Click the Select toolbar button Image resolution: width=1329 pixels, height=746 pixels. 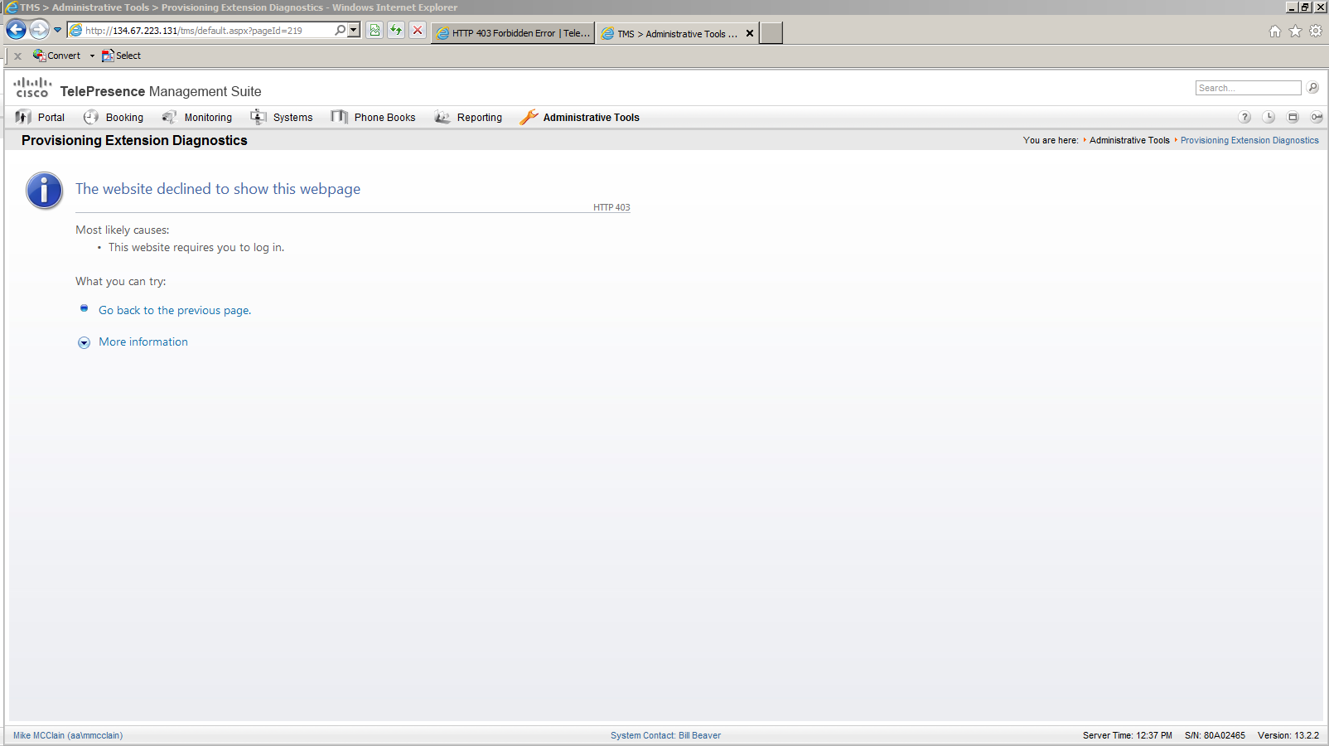click(x=121, y=56)
